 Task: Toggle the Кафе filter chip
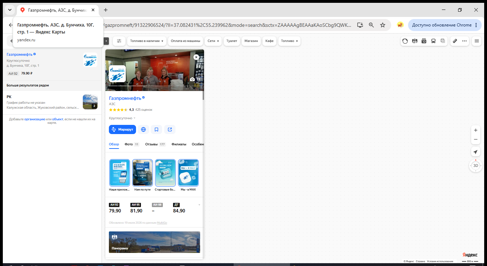pyautogui.click(x=270, y=41)
